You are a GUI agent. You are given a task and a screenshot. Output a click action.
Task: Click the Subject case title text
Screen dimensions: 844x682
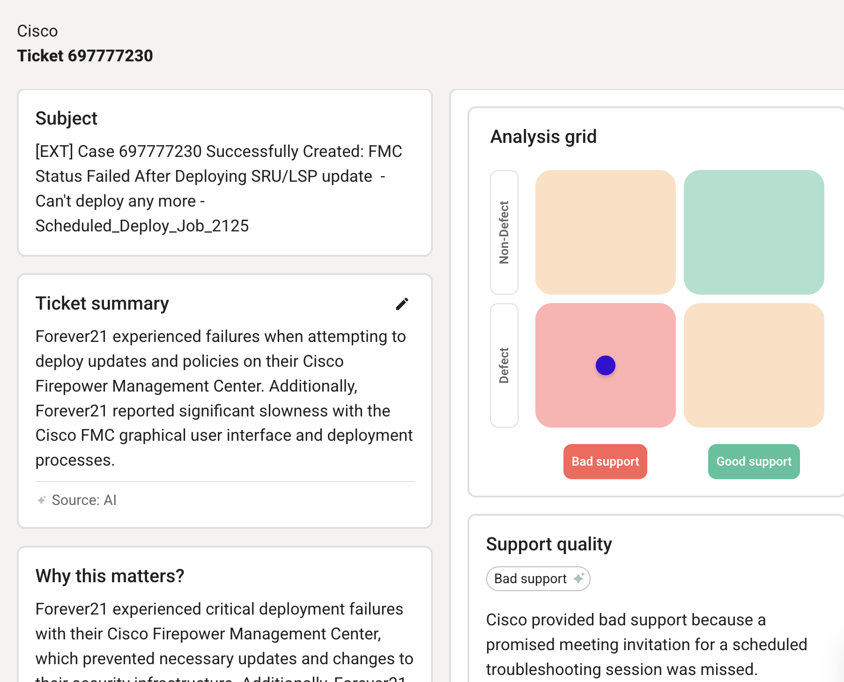point(218,188)
